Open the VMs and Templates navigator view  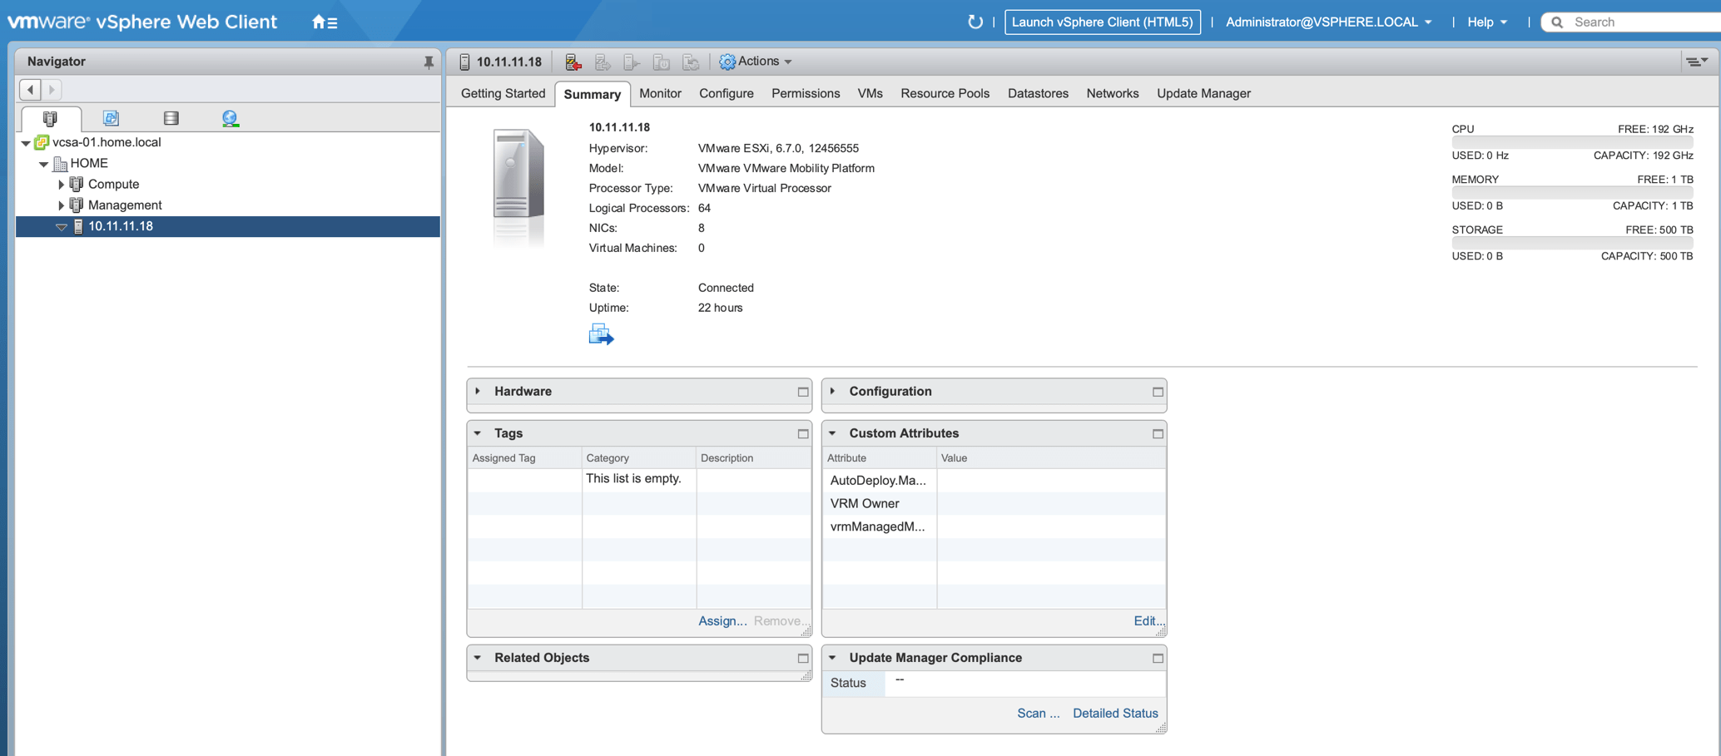click(x=111, y=118)
